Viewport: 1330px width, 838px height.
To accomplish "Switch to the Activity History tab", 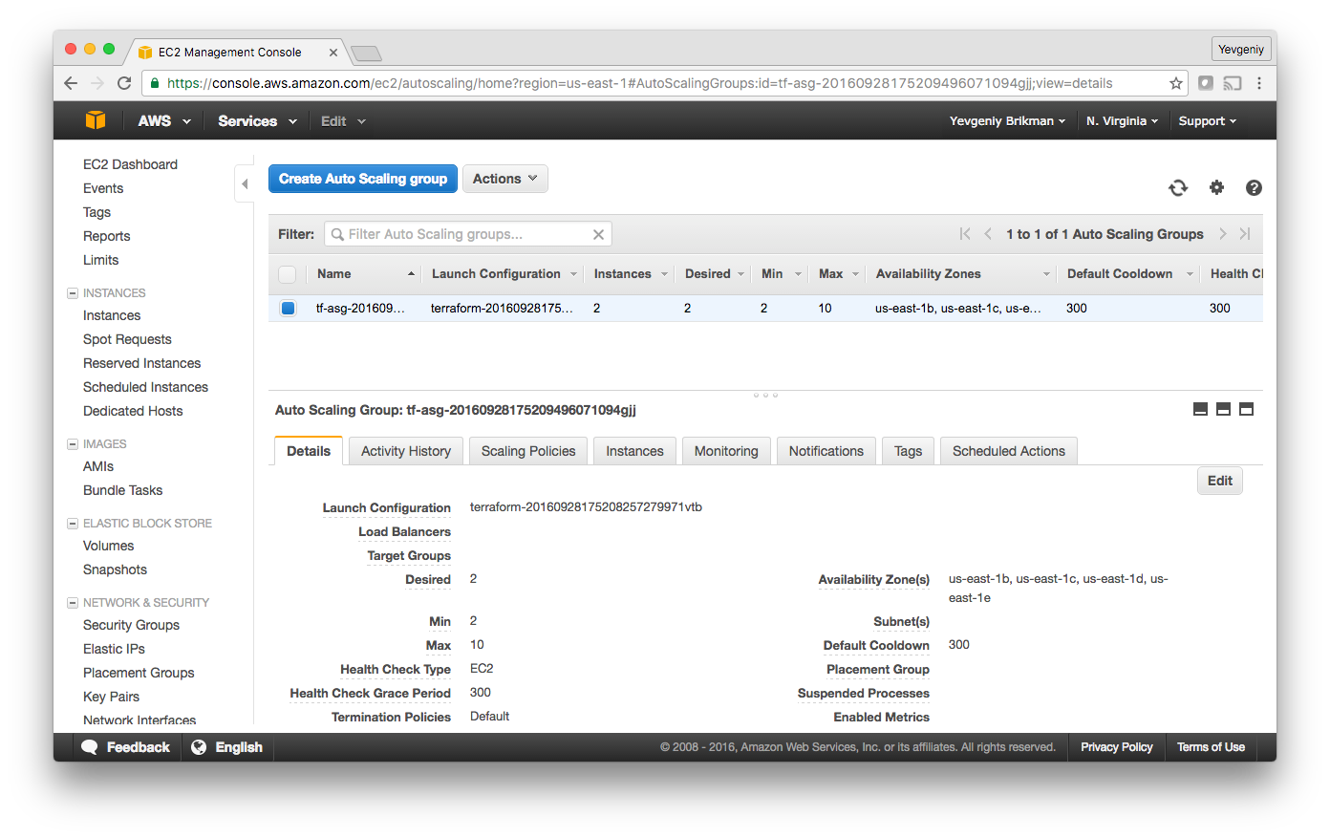I will click(406, 451).
